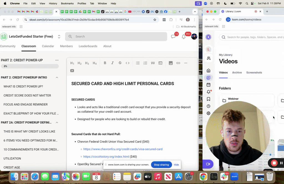Screen dimensions: 284x184
Task: Open cocohistory.org index link
Action: tap(106, 157)
